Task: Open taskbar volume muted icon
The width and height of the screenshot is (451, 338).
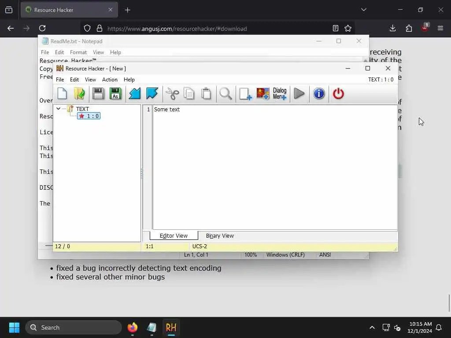Action: [397, 327]
